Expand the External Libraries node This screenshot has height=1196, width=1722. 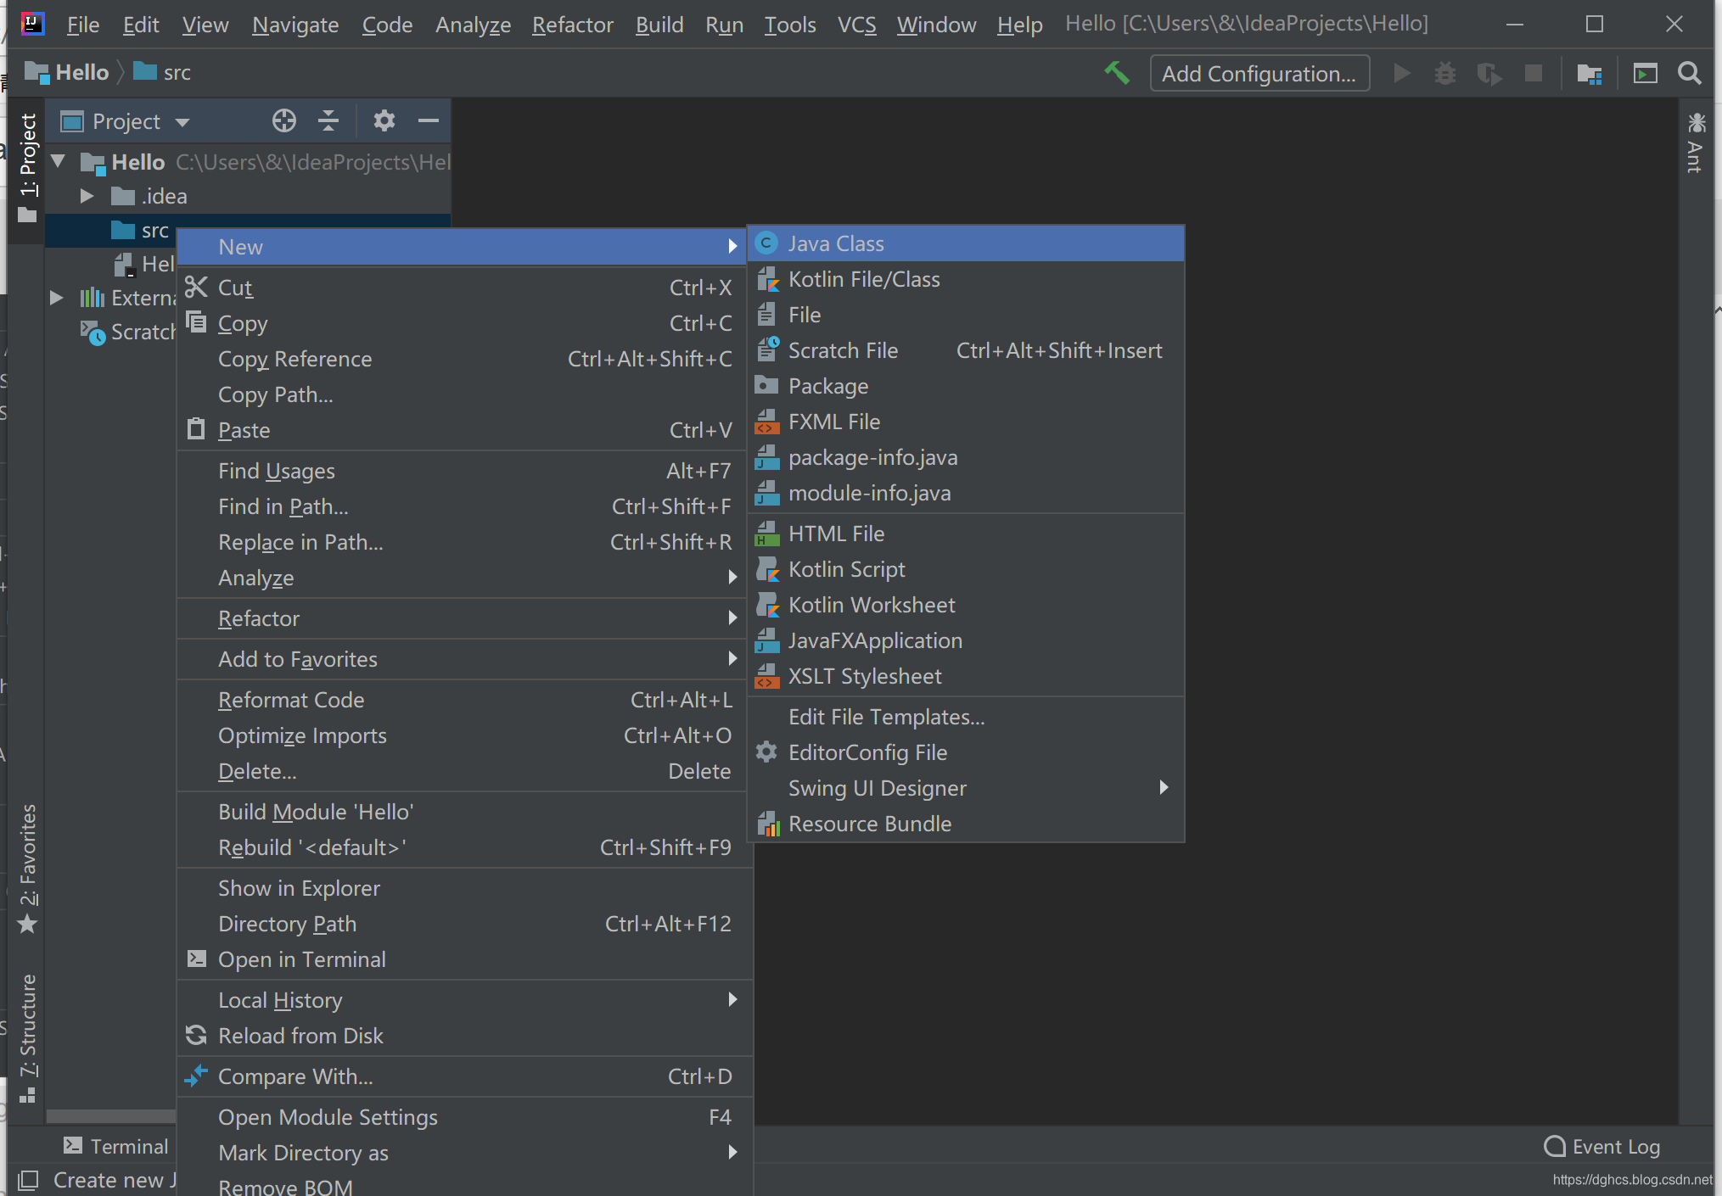click(56, 297)
